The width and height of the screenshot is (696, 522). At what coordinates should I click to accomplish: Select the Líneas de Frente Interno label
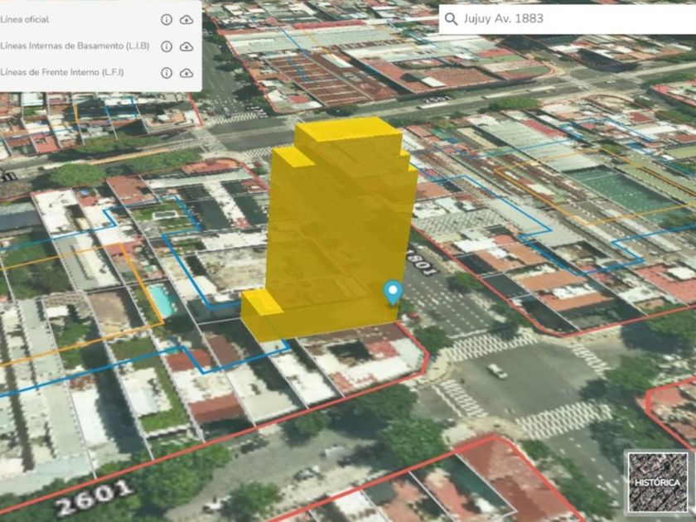click(62, 73)
